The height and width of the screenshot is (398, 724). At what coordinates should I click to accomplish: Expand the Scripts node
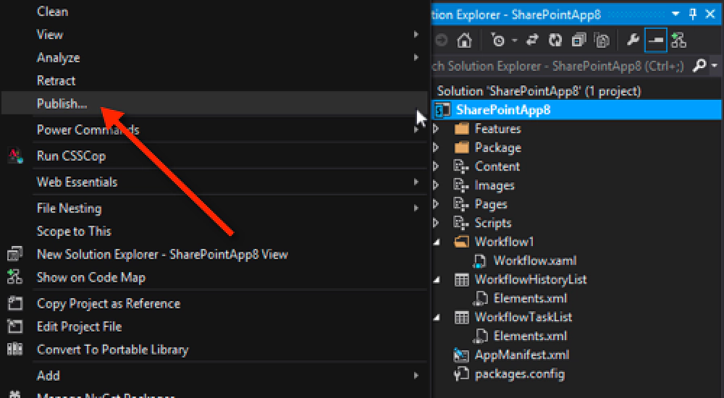tap(436, 223)
